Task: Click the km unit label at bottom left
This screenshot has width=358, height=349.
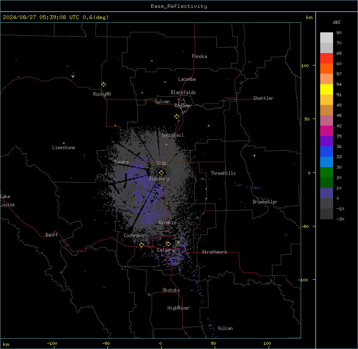Action: click(x=6, y=344)
